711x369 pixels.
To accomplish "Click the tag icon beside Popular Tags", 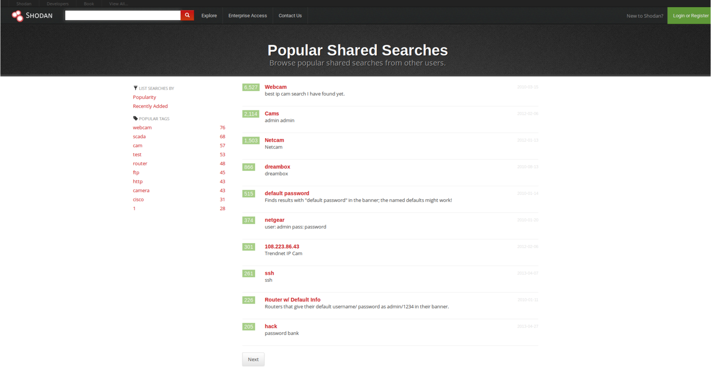I will tap(136, 118).
